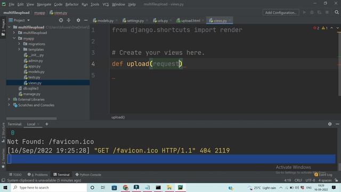Open the Code menu
Image resolution: width=341 pixels, height=192 pixels.
pyautogui.click(x=58, y=4)
